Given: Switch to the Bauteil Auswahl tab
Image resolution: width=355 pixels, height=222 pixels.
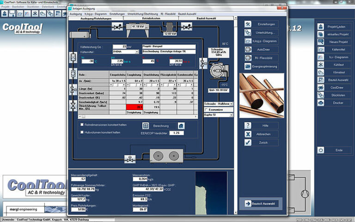Looking at the screenshot, I should click(206, 18).
